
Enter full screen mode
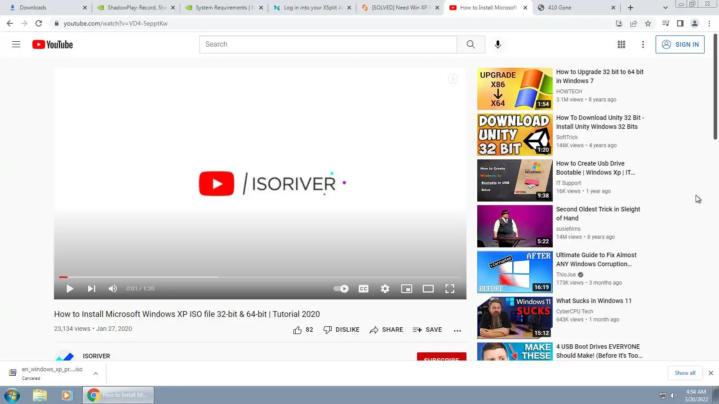450,289
